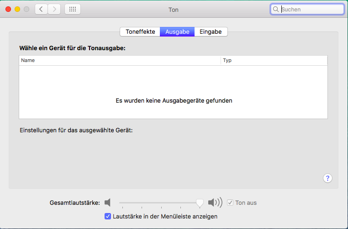348x229 pixels.
Task: Switch to the Toneffekte tab
Action: (x=140, y=32)
